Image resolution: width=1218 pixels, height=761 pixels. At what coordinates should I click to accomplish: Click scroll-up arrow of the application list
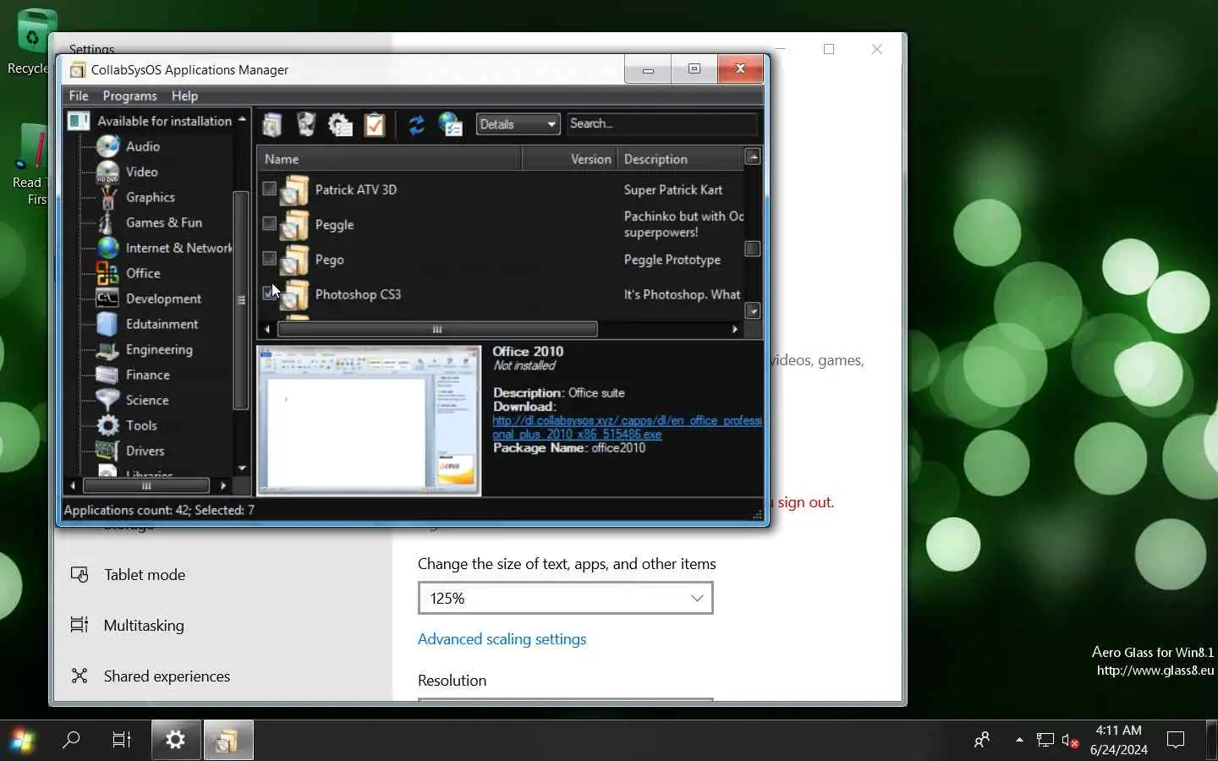(x=753, y=156)
